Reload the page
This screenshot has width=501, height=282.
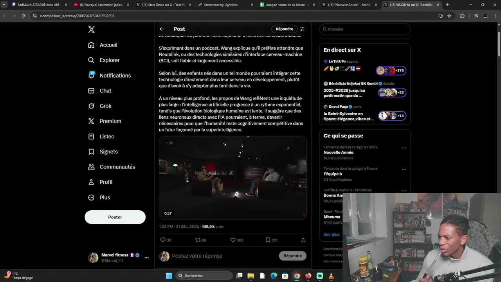[x=23, y=16]
